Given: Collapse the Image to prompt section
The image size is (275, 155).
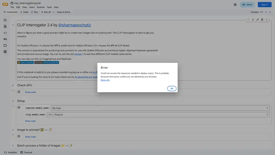Looking at the screenshot, I should pyautogui.click(x=13, y=130).
